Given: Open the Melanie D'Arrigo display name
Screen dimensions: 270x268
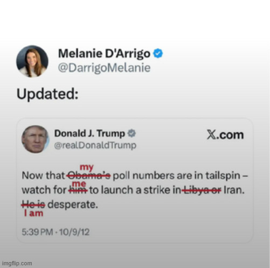Looking at the screenshot, I should click(x=104, y=54).
